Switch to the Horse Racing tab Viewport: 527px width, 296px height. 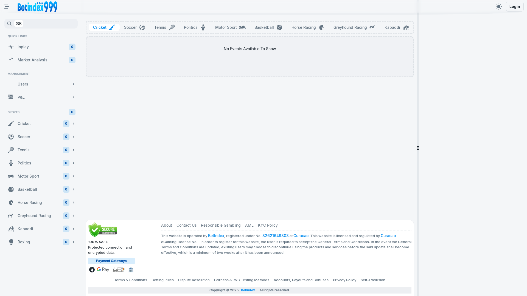coord(308,27)
